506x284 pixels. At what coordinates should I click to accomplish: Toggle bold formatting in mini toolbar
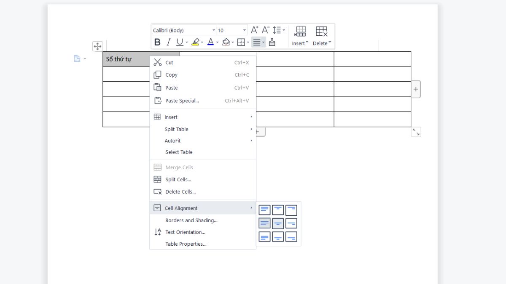[x=157, y=42]
